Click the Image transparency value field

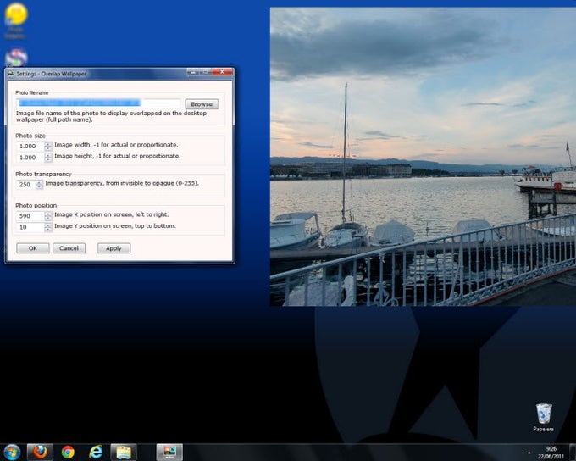coord(25,185)
